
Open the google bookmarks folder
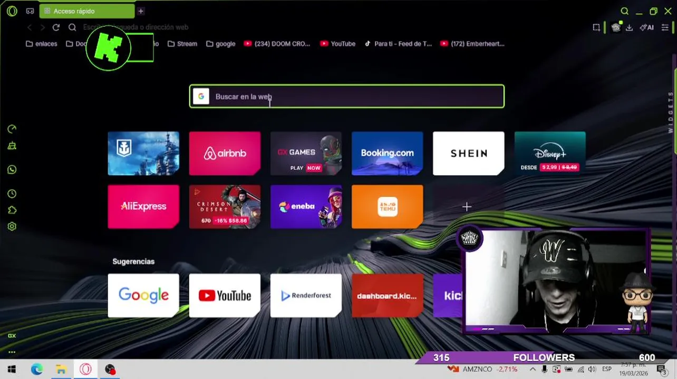[x=220, y=44]
